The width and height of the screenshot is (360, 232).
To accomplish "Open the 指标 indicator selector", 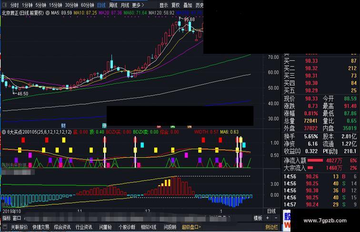I will tap(7, 218).
